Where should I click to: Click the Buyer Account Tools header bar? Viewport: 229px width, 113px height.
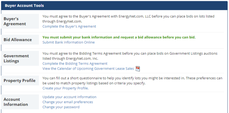click(x=114, y=6)
